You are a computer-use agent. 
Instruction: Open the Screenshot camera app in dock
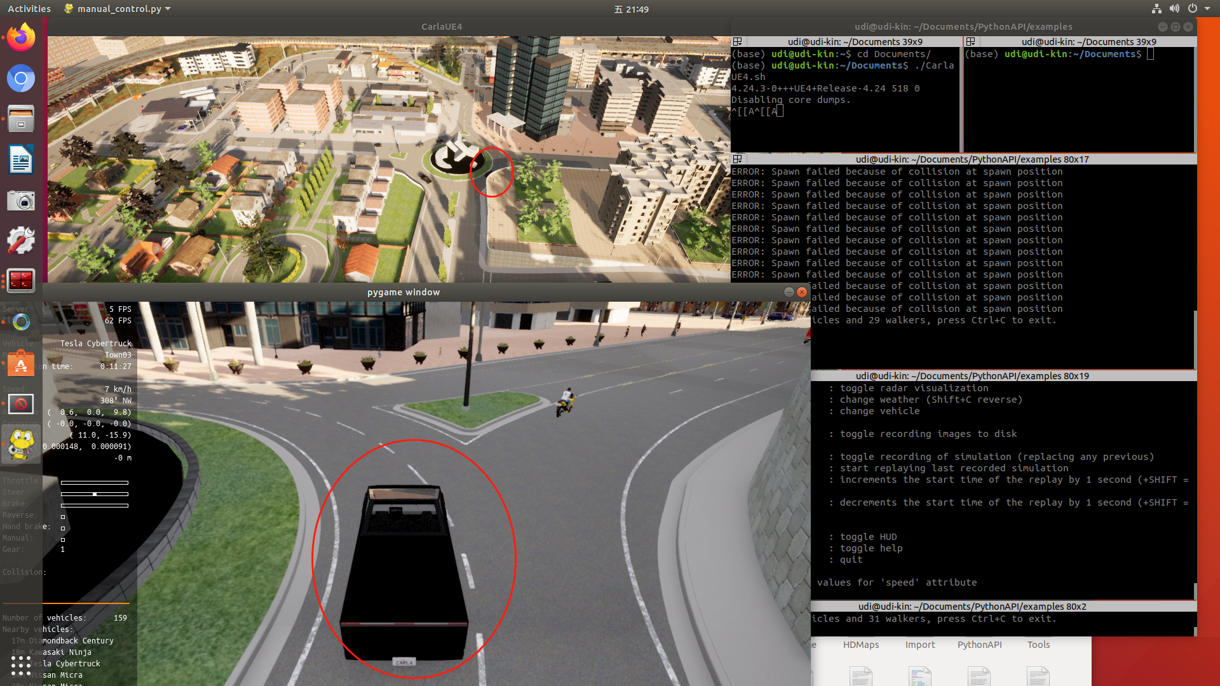(21, 201)
